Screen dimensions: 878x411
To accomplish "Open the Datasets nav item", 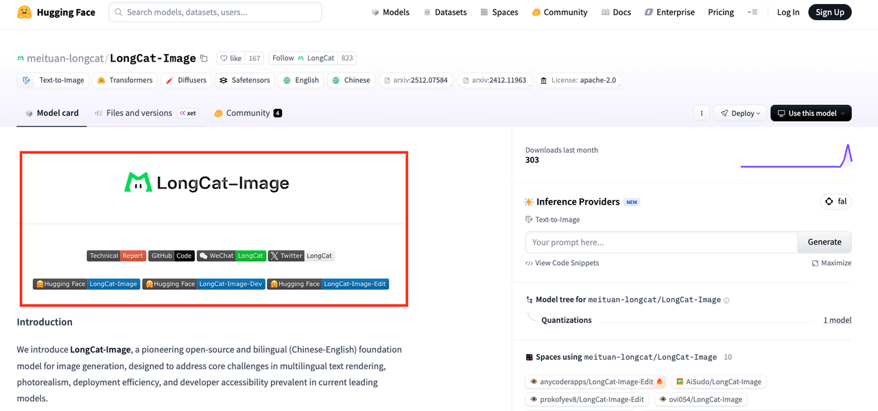I will tap(445, 12).
